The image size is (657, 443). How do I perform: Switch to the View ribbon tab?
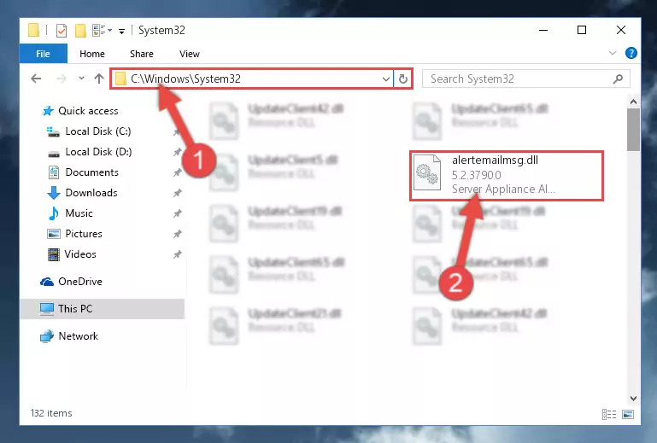click(x=190, y=54)
